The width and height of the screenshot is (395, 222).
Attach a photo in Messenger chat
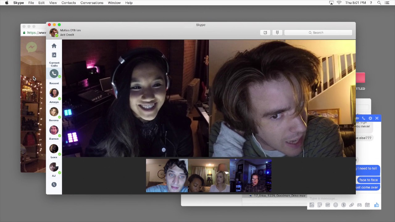coord(312,205)
